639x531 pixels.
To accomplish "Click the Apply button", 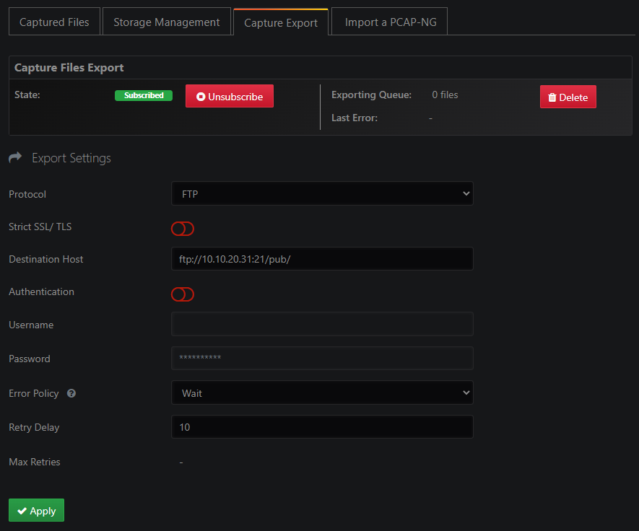I will (36, 510).
